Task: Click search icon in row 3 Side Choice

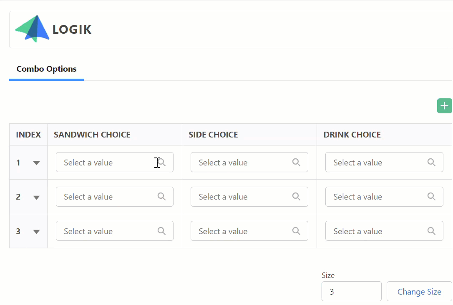Action: 297,231
